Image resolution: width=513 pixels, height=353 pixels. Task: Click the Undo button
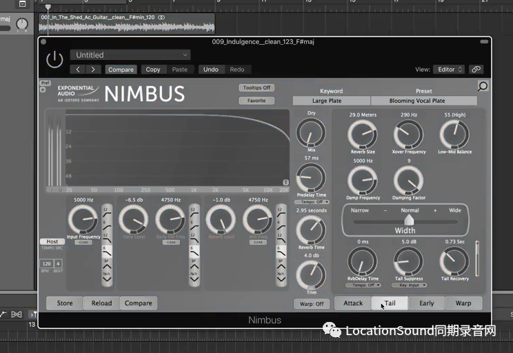point(211,70)
